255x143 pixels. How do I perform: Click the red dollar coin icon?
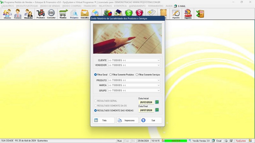pyautogui.click(x=139, y=13)
